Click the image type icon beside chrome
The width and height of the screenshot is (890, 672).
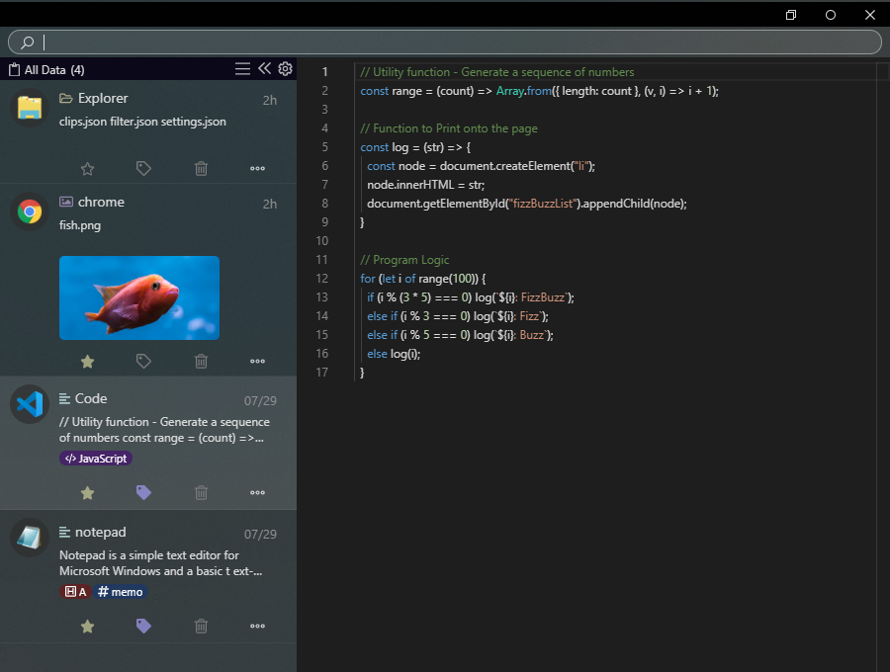[66, 202]
